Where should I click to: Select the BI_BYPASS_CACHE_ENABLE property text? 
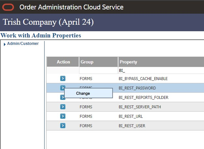tap(143, 78)
